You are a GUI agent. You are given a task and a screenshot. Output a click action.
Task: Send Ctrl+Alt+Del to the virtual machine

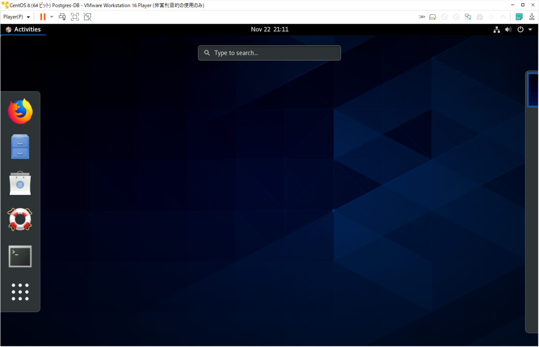(62, 17)
